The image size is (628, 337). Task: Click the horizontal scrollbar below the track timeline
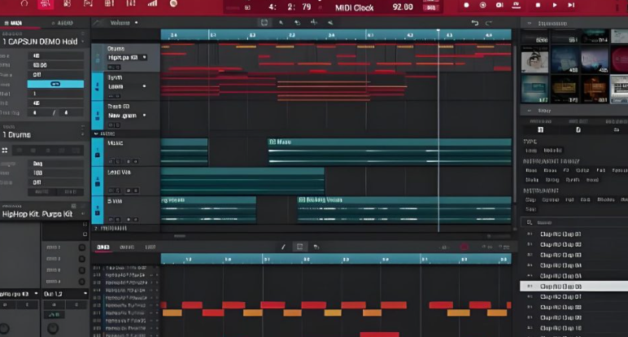[180, 236]
